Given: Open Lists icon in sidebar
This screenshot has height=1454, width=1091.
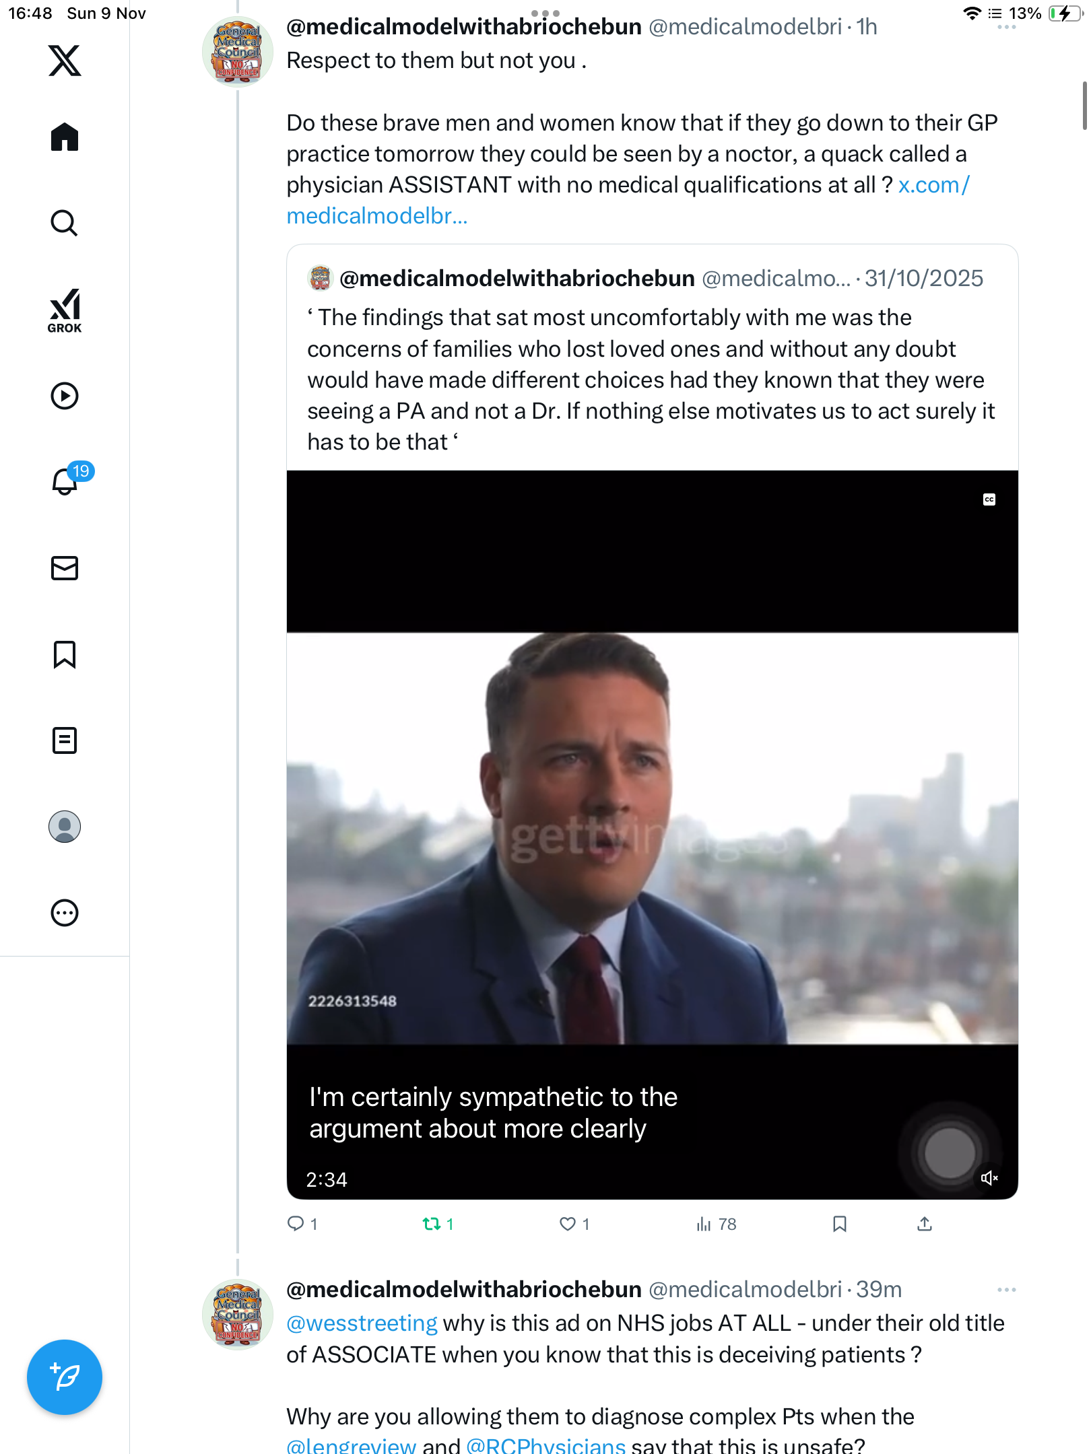Looking at the screenshot, I should (65, 740).
